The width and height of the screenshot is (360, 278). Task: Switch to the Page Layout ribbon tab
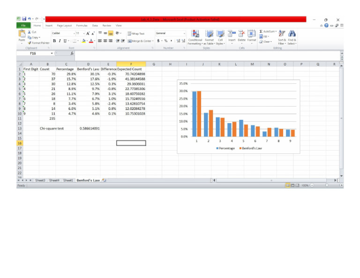[64, 25]
